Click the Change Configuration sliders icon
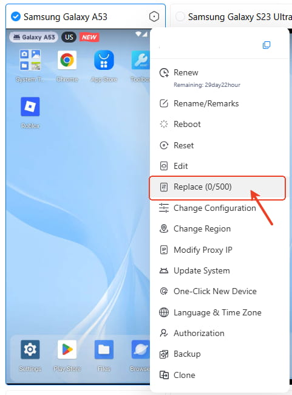The height and width of the screenshot is (395, 292). pos(164,208)
